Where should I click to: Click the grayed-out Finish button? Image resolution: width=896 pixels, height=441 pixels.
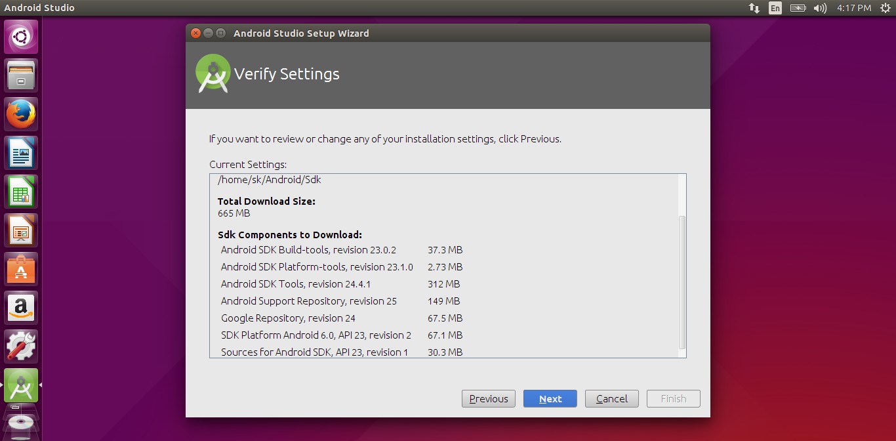point(674,398)
